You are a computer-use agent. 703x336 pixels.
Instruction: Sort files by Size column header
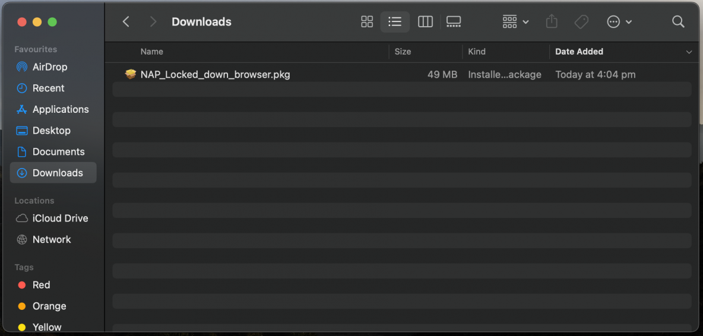(x=403, y=52)
